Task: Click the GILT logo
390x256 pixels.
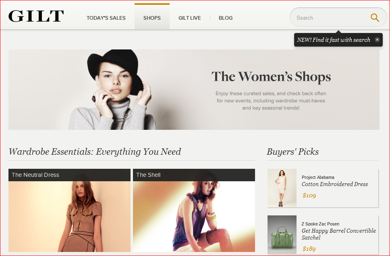Action: 36,16
